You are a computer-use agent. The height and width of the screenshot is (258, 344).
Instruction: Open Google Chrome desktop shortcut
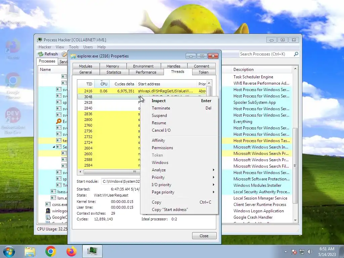click(13, 86)
